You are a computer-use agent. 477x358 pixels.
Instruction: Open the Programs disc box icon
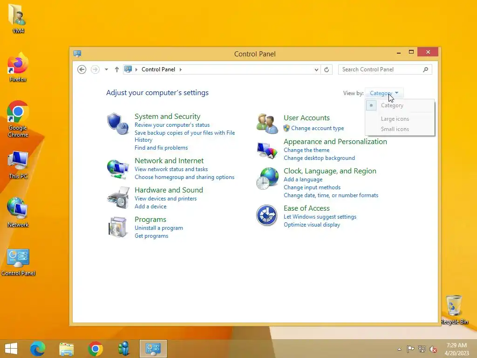[x=118, y=227]
